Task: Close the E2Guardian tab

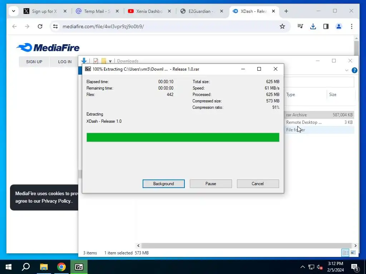Action: [222, 11]
